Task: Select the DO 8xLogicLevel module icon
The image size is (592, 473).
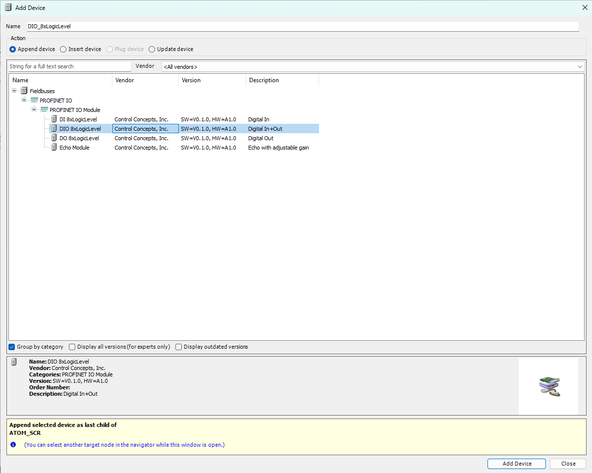Action: (x=54, y=138)
